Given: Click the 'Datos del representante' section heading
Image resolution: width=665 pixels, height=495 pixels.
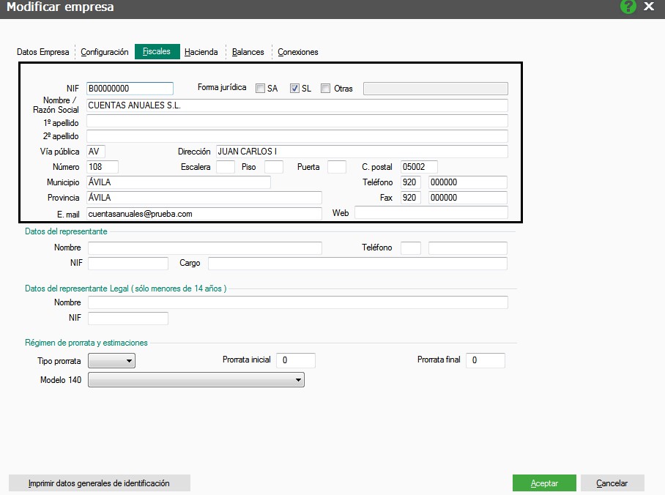Looking at the screenshot, I should [66, 231].
